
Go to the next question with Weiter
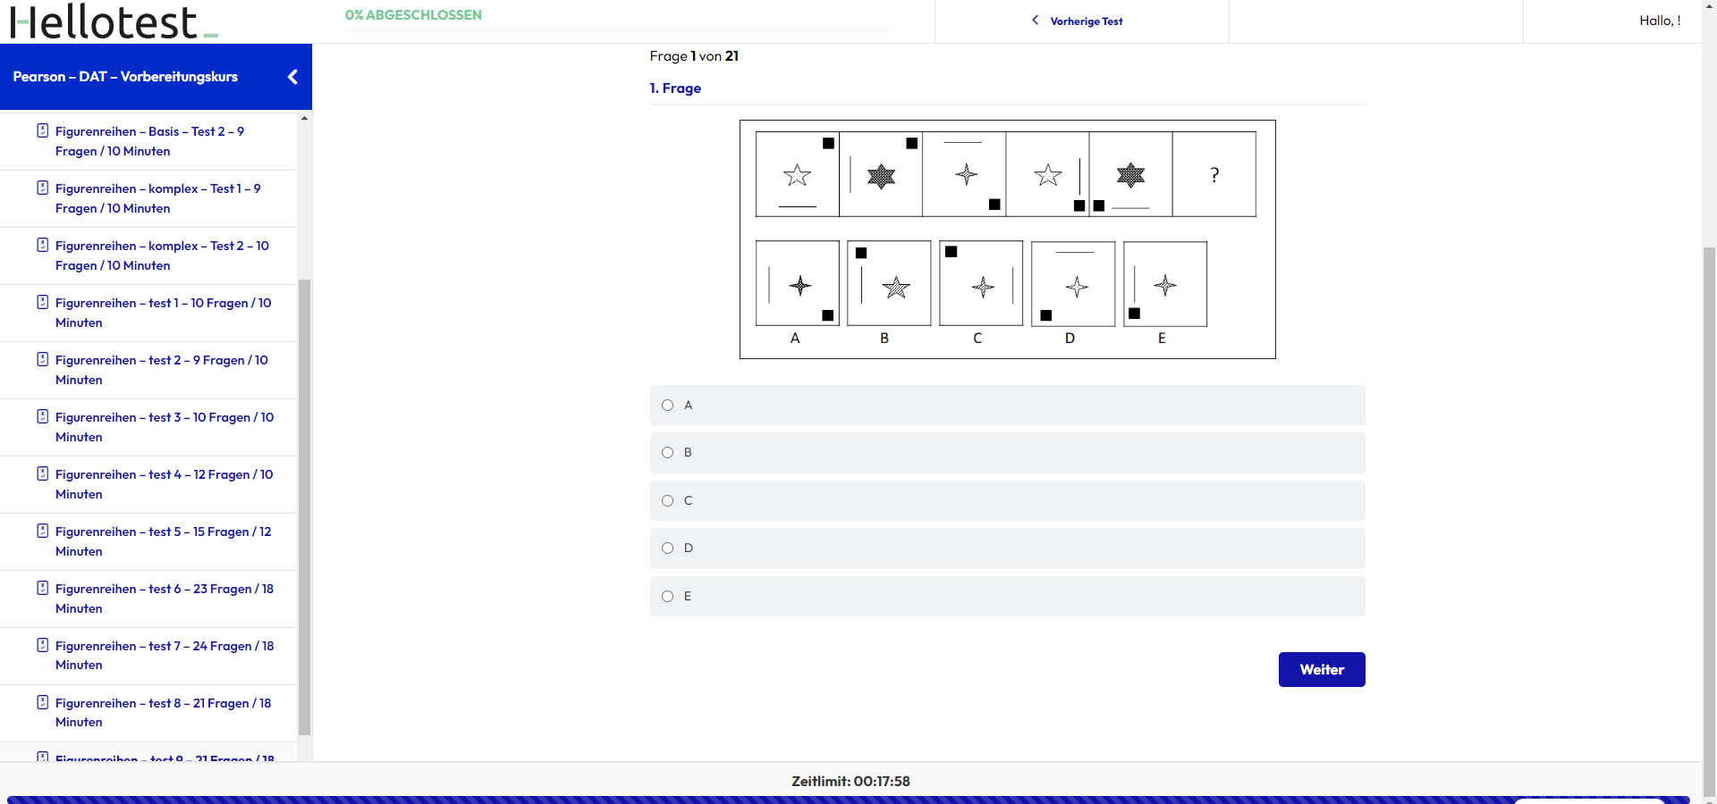[x=1322, y=670]
